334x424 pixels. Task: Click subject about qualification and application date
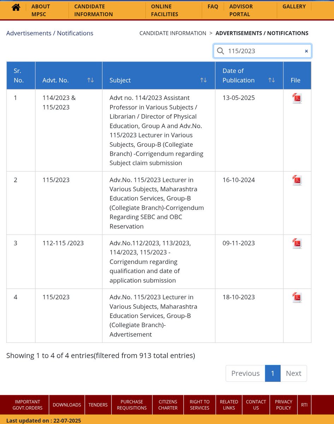click(150, 262)
